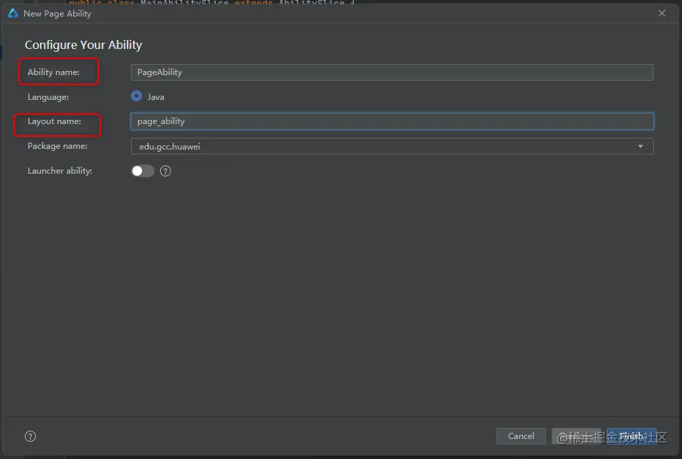Toggle the Launcher ability switch

tap(143, 171)
